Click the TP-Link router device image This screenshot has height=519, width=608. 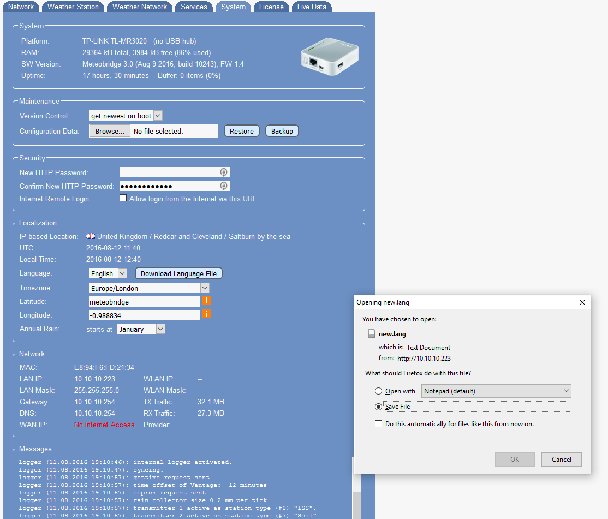[329, 57]
